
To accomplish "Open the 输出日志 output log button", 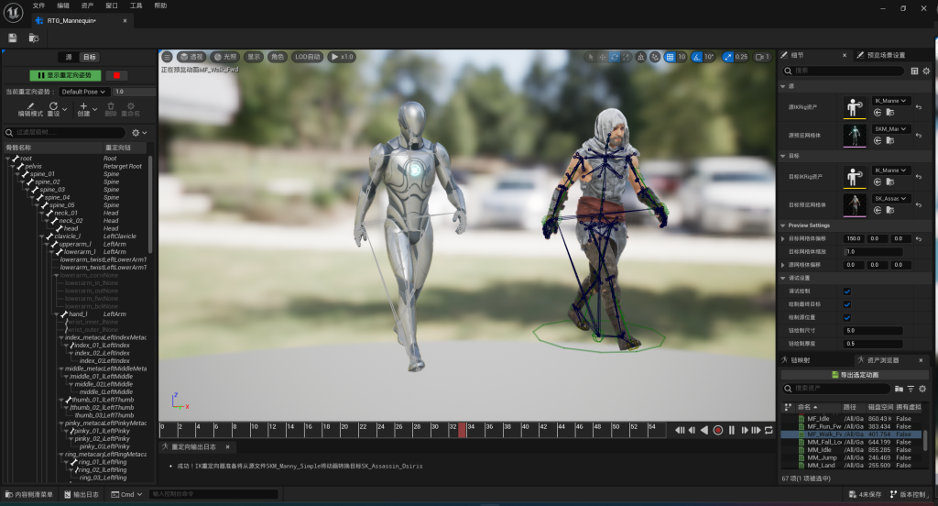I will click(x=82, y=494).
